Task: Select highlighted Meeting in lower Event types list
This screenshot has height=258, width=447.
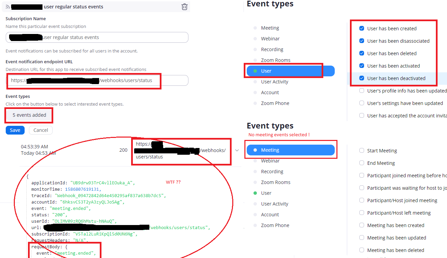Action: [x=291, y=150]
